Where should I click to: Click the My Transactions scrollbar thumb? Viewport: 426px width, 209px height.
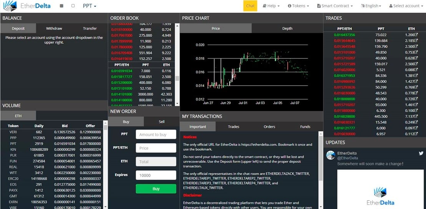click(x=321, y=159)
